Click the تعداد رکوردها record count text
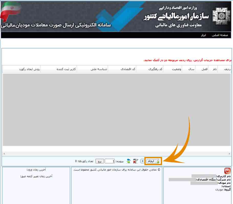Image resolution: width=233 pixels, height=204 pixels. 84,161
